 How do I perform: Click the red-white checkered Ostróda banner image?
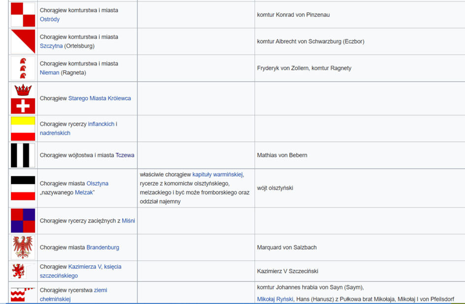tap(23, 15)
